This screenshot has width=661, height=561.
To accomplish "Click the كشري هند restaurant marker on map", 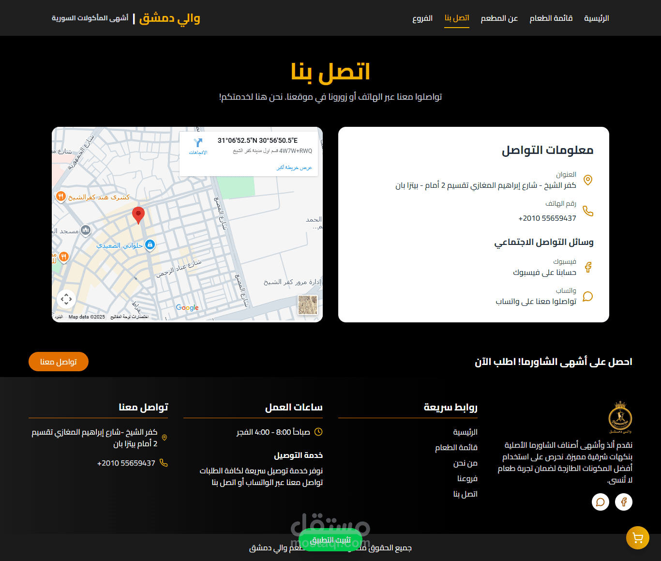I will coord(60,197).
